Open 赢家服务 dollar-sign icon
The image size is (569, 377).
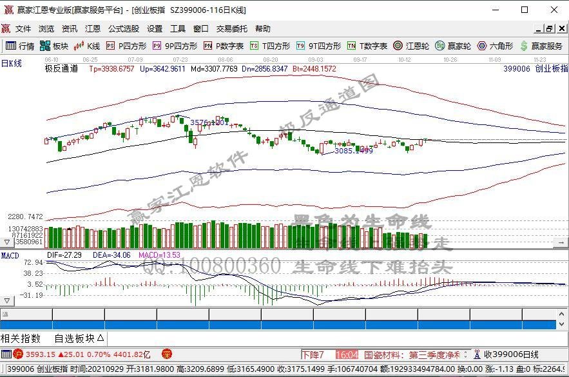tap(541, 46)
